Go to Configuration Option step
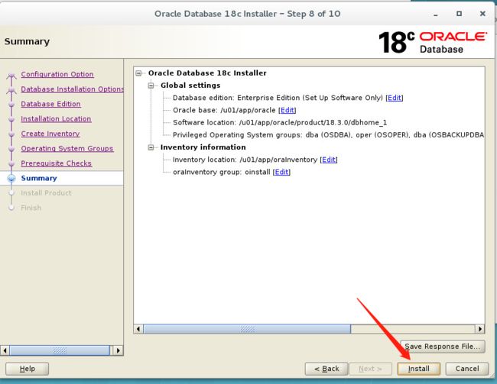The image size is (497, 384). tap(57, 74)
